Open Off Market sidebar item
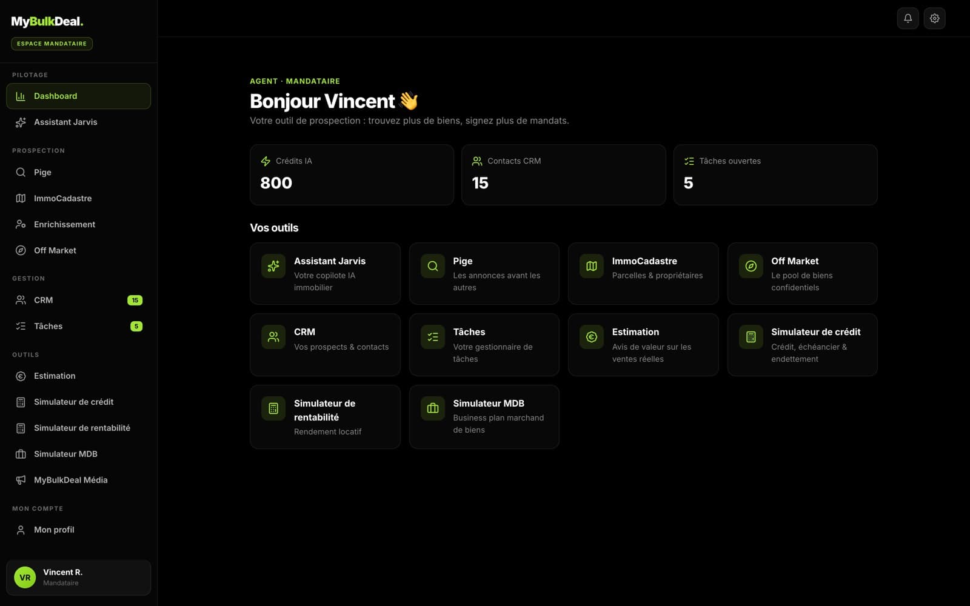Viewport: 970px width, 606px height. [x=78, y=250]
